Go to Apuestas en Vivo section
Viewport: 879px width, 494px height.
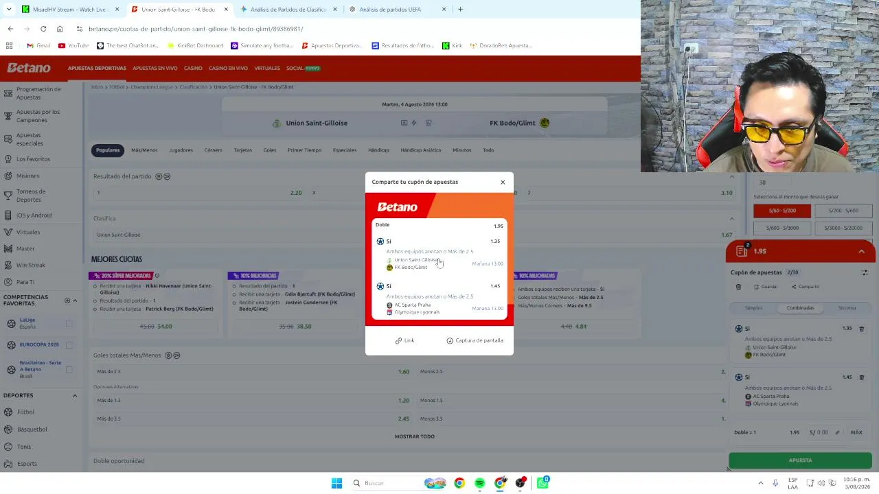point(155,68)
